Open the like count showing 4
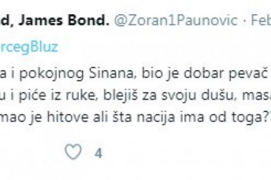 tap(98, 153)
